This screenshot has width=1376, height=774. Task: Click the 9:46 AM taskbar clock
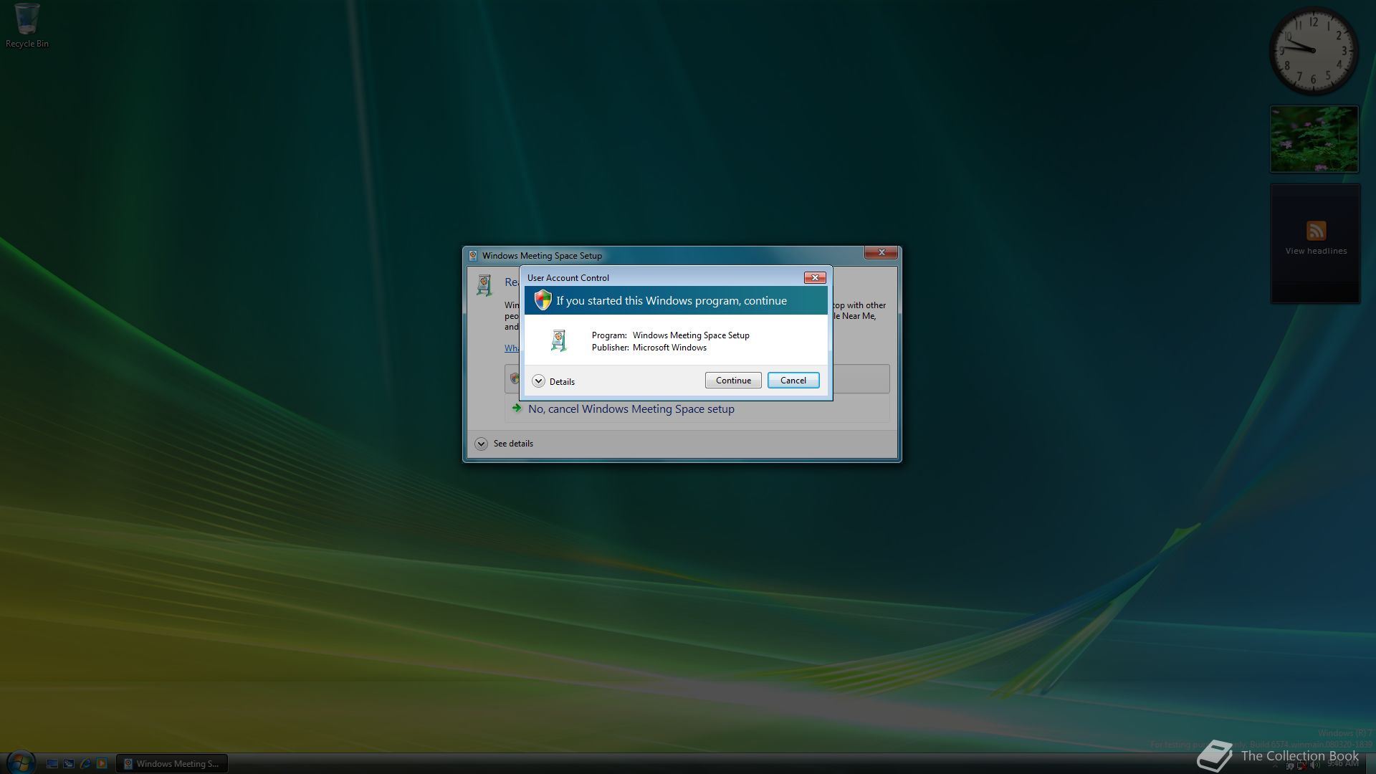tap(1342, 764)
